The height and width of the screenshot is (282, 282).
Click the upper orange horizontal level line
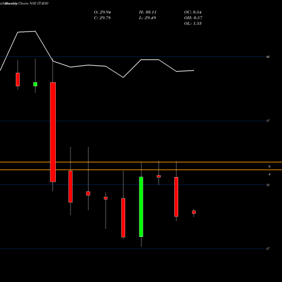(141, 162)
